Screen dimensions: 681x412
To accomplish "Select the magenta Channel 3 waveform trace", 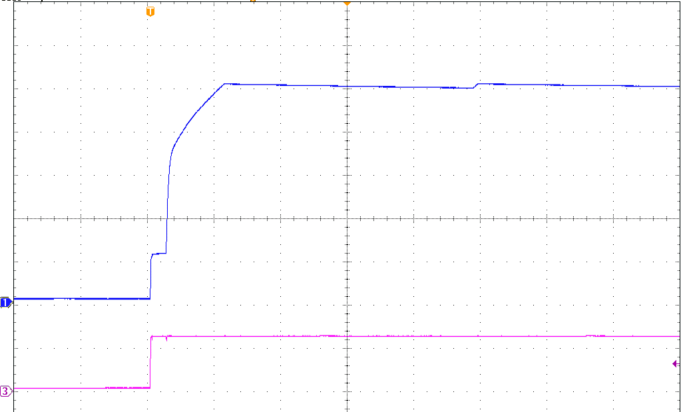I will point(399,336).
